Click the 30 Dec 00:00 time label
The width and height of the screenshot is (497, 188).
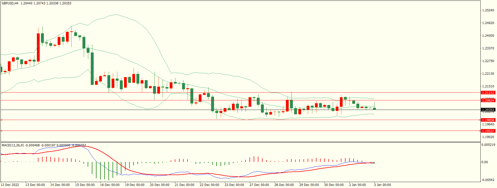[x=334, y=185]
